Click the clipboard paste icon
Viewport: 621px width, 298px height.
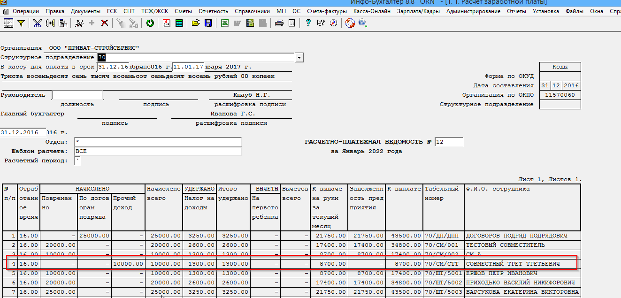pos(62,23)
